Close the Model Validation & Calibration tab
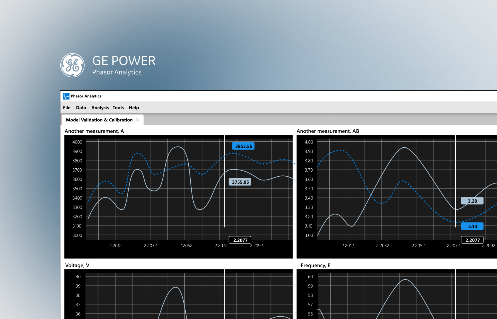497x319 pixels. point(138,120)
